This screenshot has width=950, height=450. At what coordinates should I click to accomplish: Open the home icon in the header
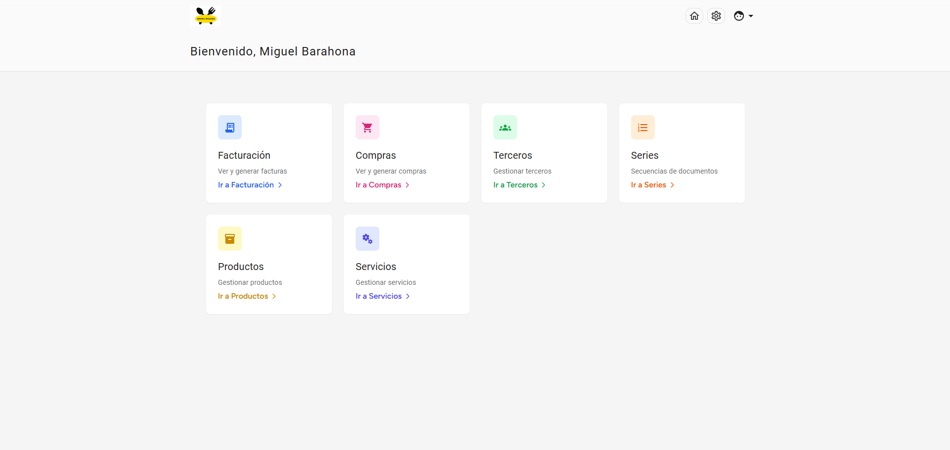click(694, 16)
